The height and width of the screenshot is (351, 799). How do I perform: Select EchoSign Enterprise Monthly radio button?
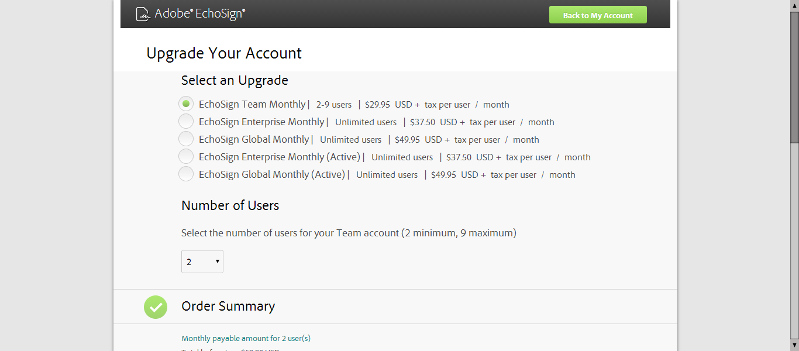coord(186,122)
